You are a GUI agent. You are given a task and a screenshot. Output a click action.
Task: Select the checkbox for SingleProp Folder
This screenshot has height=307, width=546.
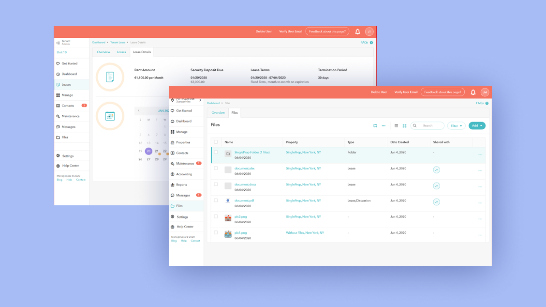tap(216, 152)
